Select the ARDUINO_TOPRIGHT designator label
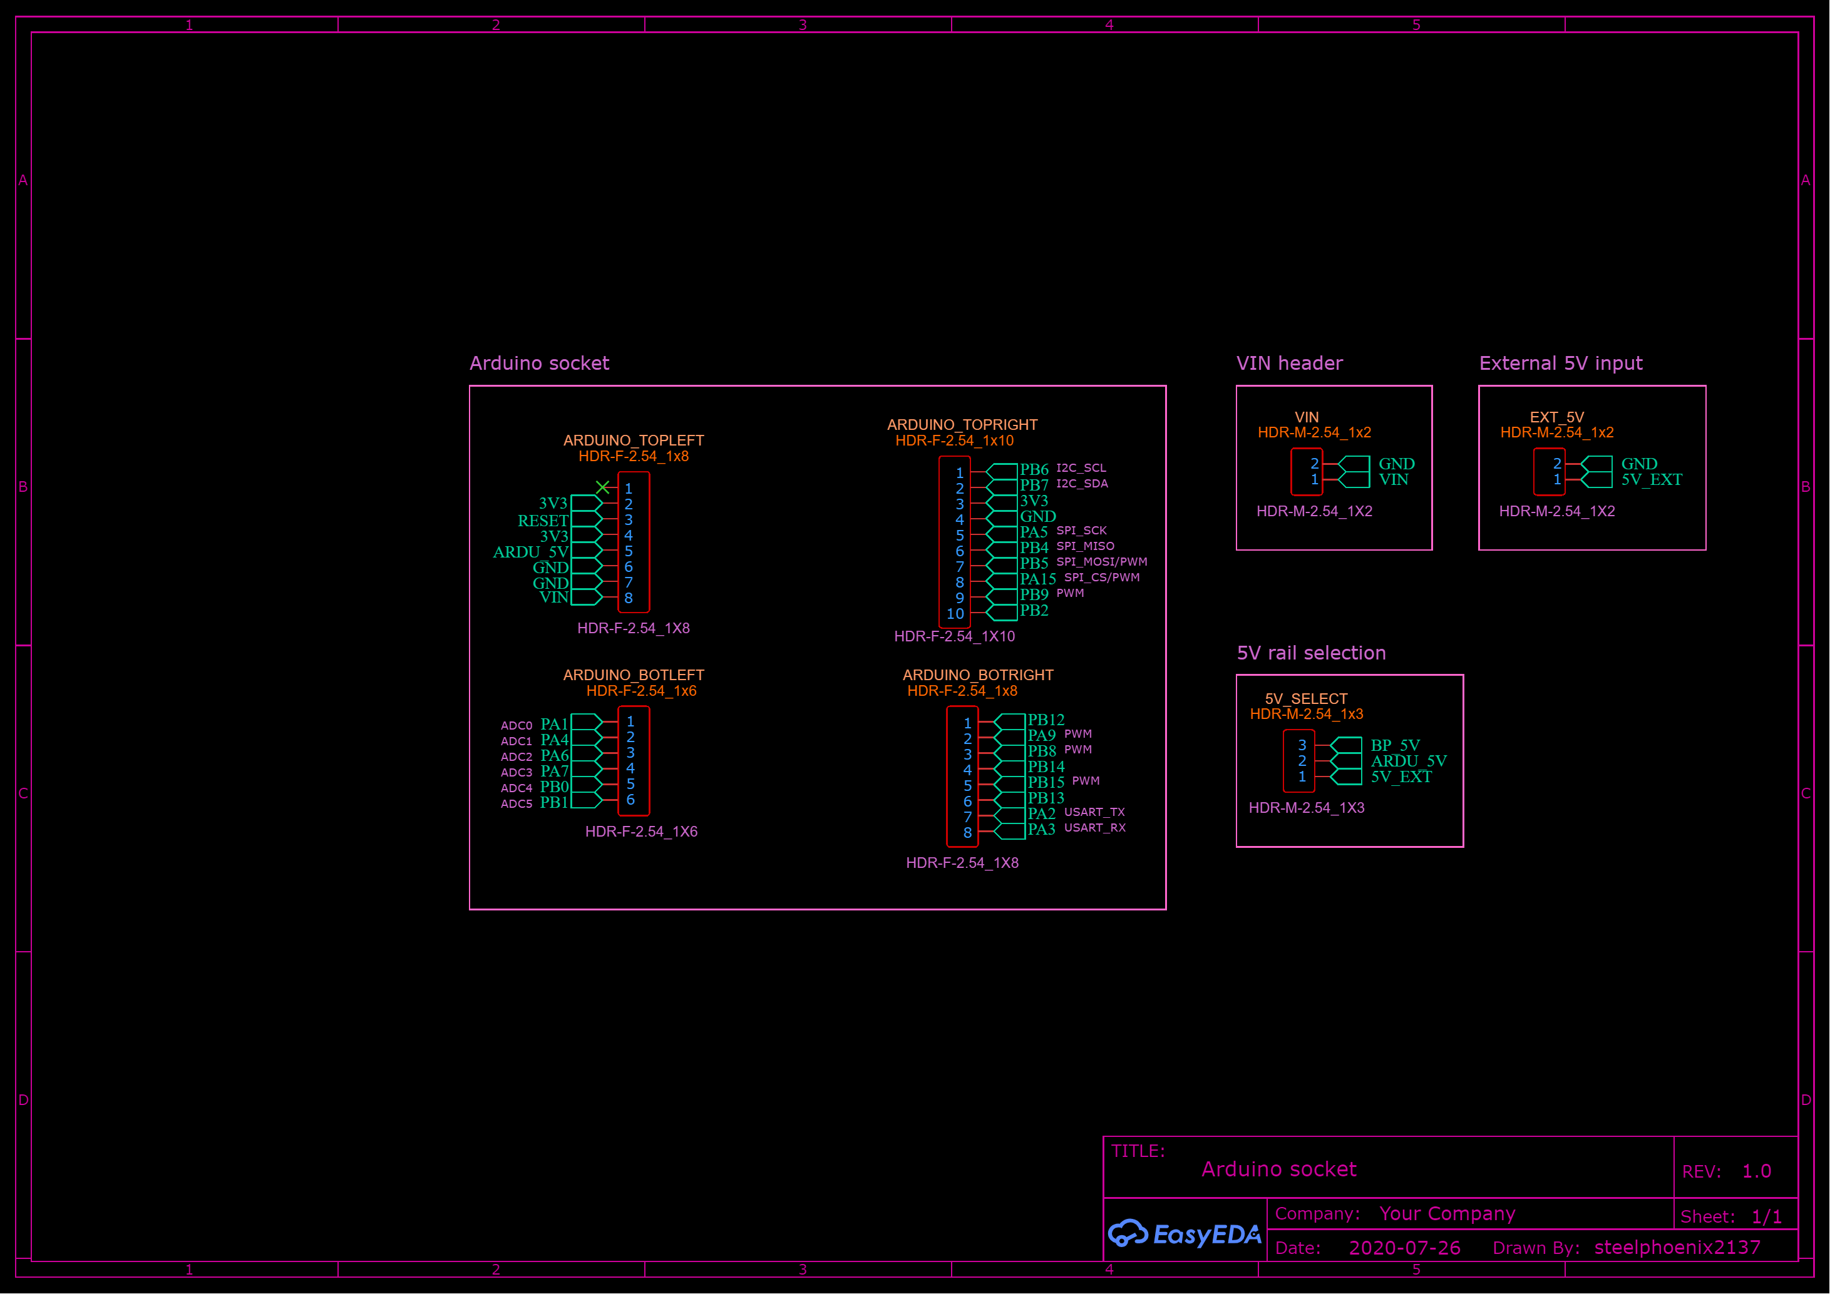The image size is (1830, 1294). [962, 425]
